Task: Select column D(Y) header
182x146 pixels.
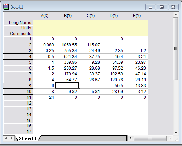Action: [113, 16]
